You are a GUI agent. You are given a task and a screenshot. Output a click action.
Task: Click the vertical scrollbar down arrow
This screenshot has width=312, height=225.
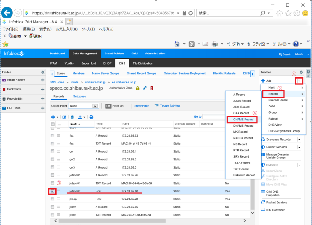click(252, 213)
